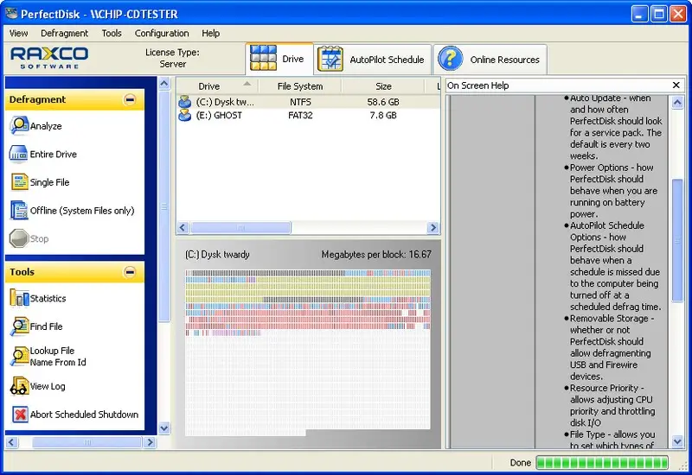This screenshot has height=475, width=692.
Task: Click the Raxco Software logo
Action: pyautogui.click(x=49, y=58)
